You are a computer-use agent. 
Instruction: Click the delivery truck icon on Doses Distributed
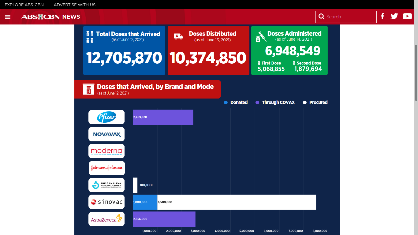coord(178,36)
